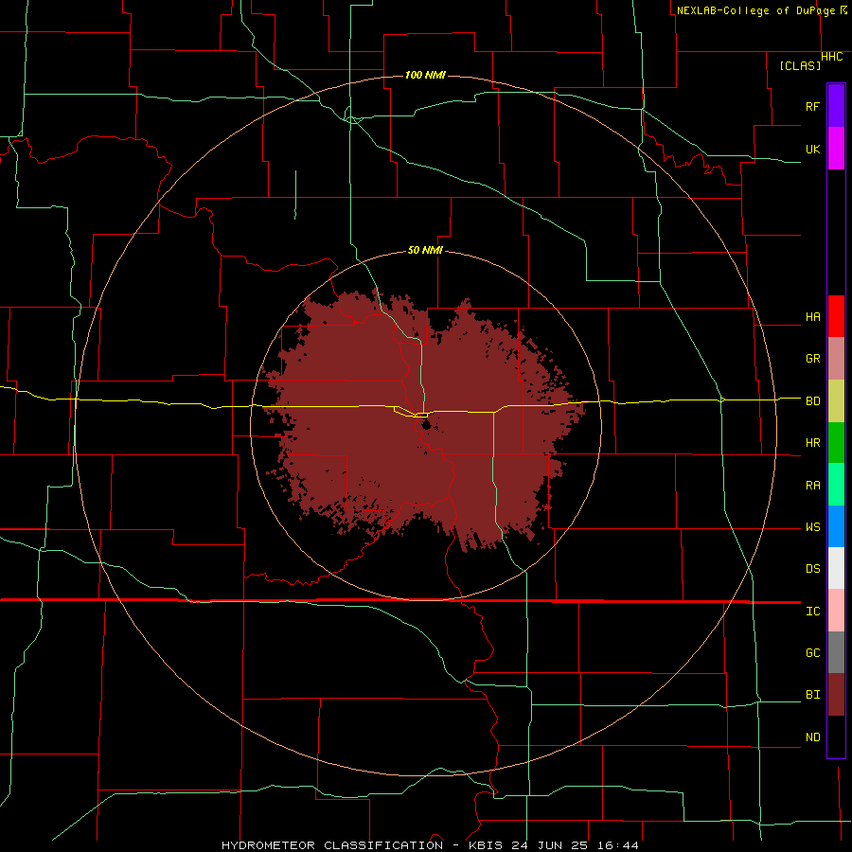Click the HA red legend swatch
This screenshot has width=852, height=852.
tap(836, 316)
